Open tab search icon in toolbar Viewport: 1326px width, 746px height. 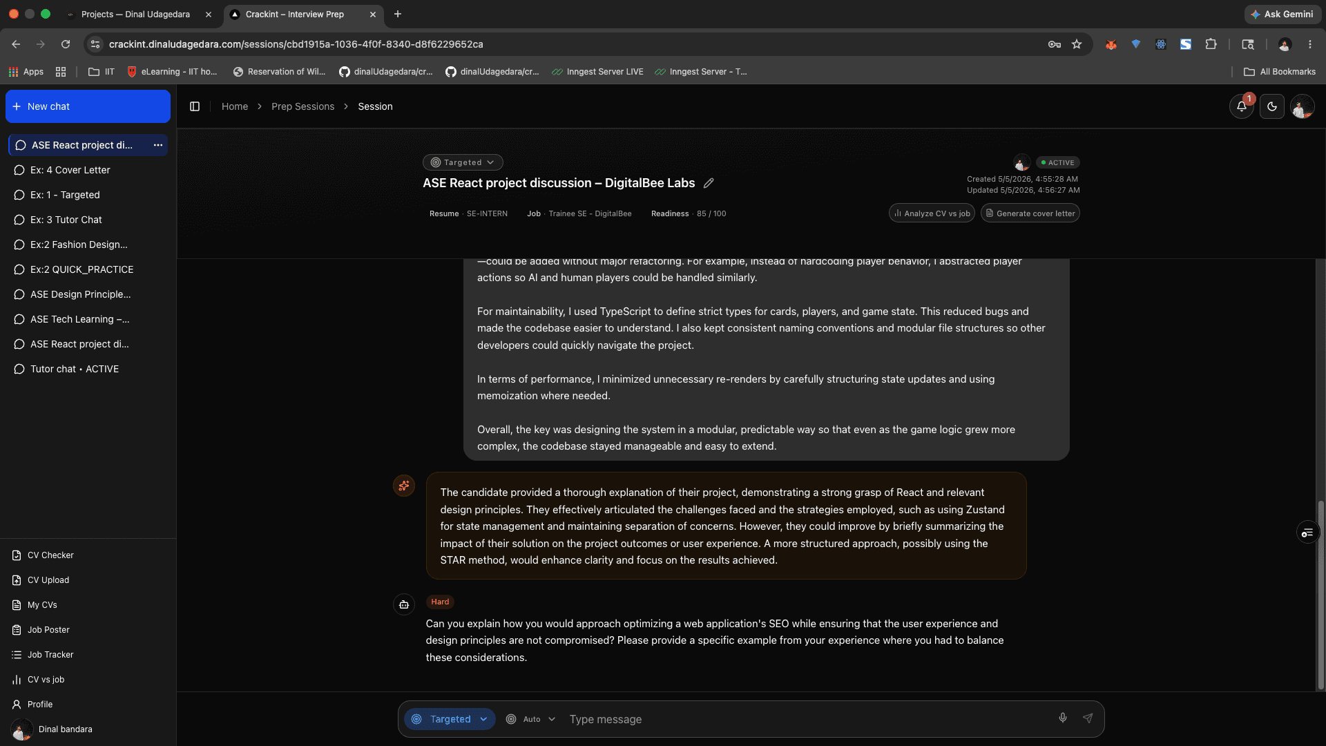tap(1248, 44)
